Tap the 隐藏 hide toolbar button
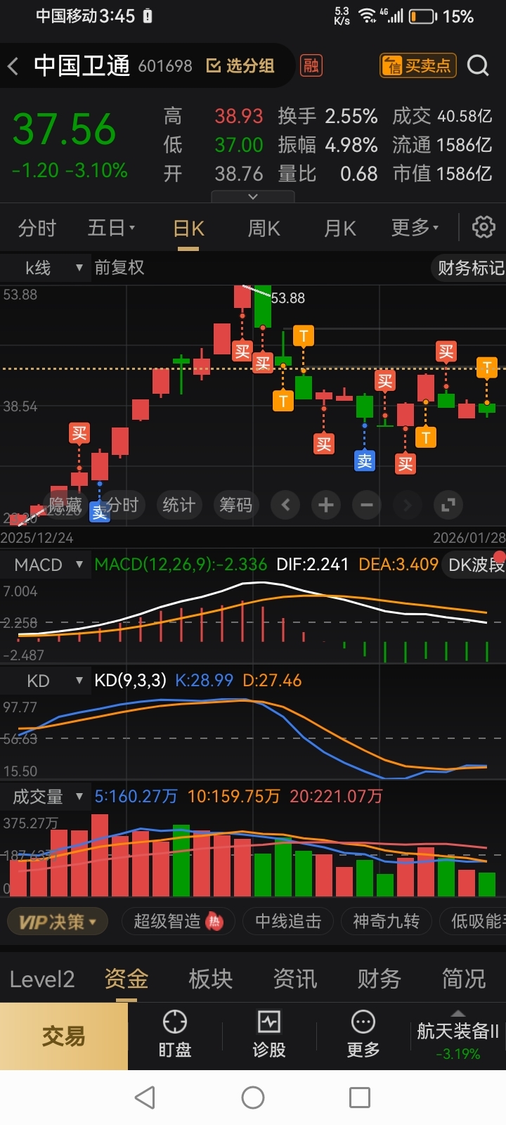 coord(65,505)
